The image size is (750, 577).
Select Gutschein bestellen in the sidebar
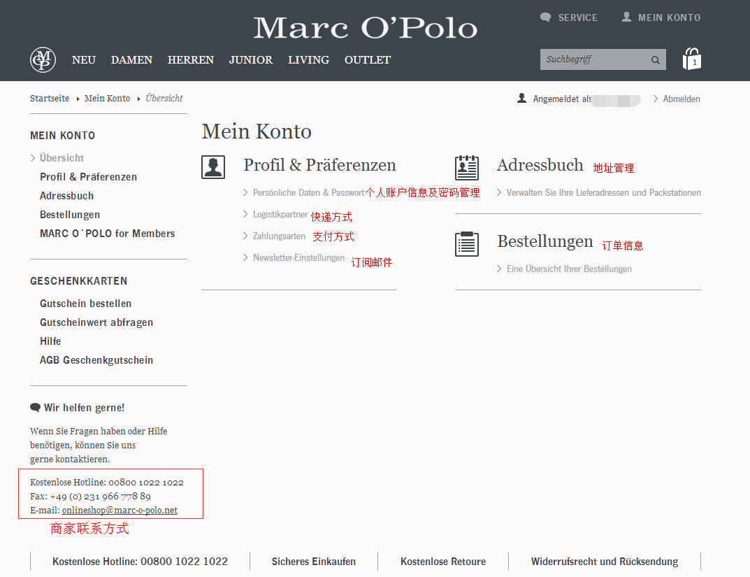coord(85,304)
